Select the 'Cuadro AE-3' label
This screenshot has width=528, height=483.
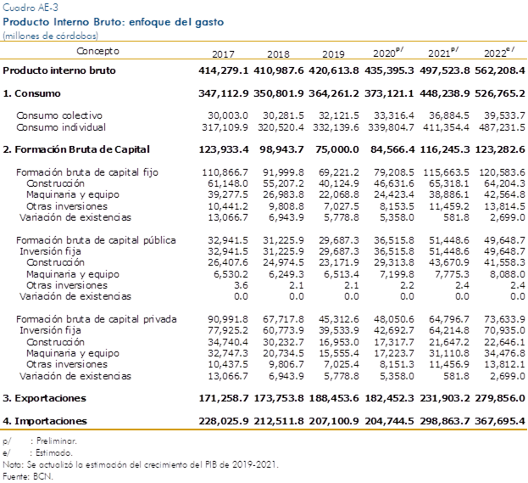coord(31,7)
